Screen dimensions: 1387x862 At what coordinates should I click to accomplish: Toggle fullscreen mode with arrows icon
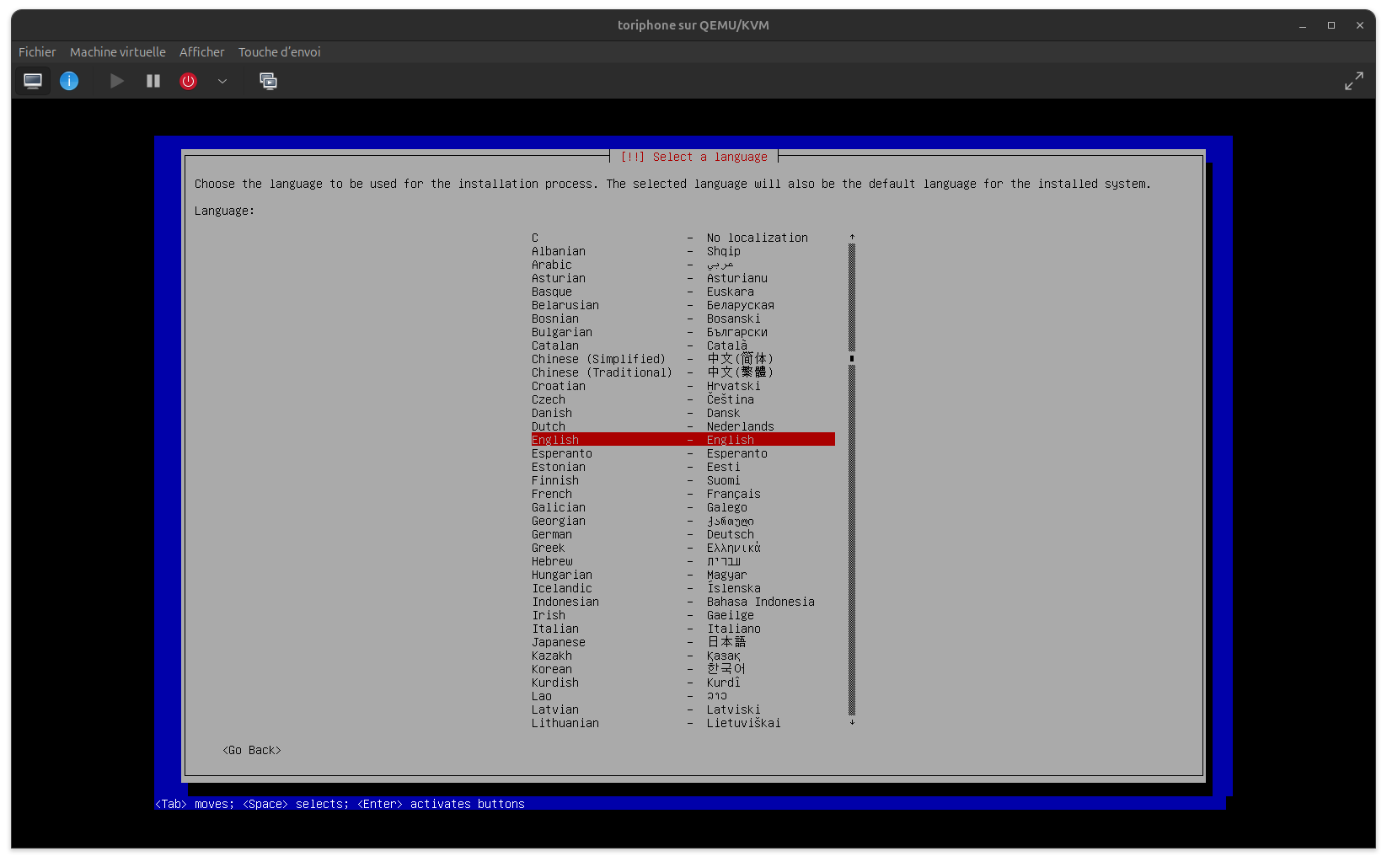click(x=1353, y=81)
